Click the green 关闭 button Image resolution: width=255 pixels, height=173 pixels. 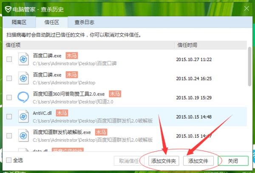[232, 161]
